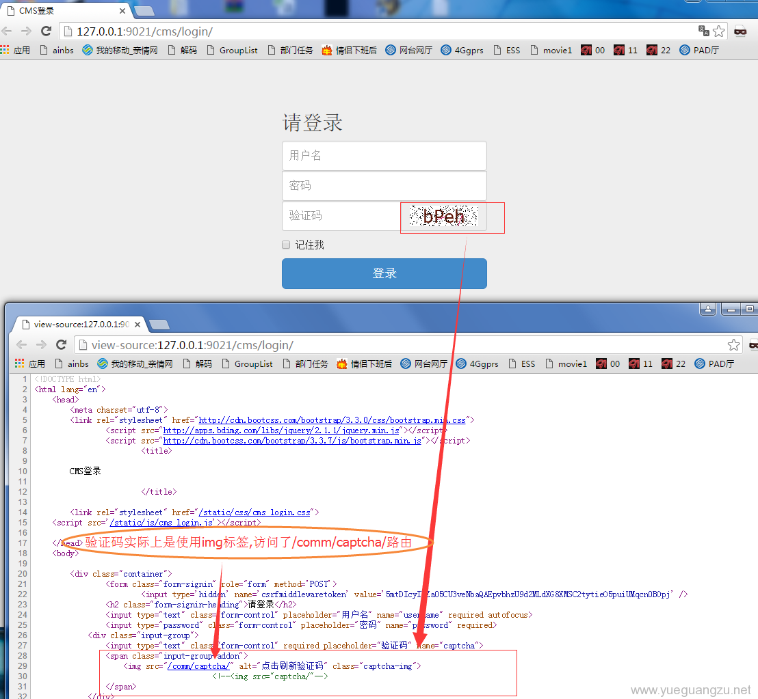This screenshot has height=699, width=758.
Task: Open a new tab in view-source window
Action: pos(159,325)
